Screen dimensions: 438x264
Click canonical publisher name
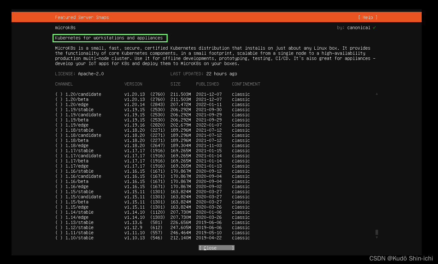(359, 28)
